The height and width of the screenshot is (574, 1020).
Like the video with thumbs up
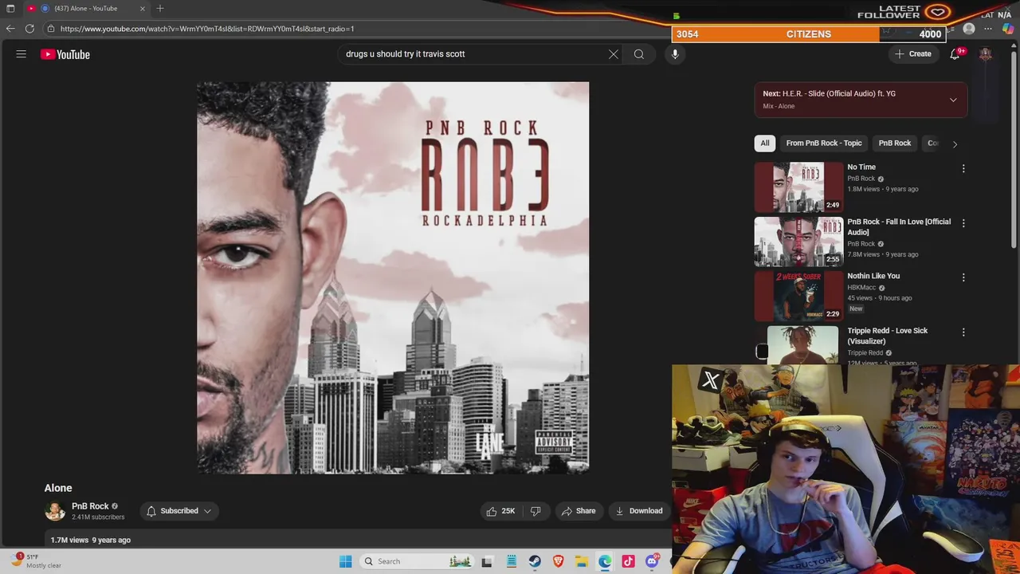coord(501,511)
